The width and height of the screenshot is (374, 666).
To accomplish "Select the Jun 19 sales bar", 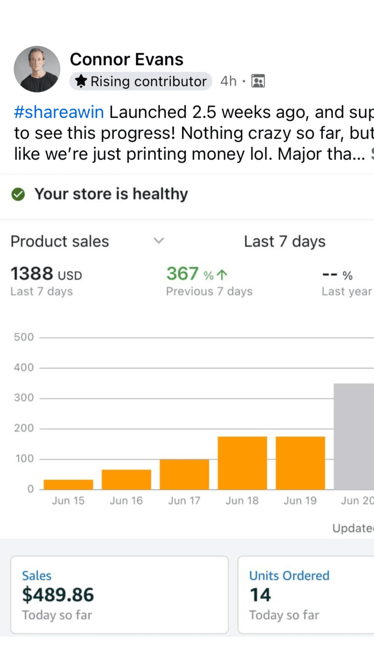I will [x=301, y=463].
